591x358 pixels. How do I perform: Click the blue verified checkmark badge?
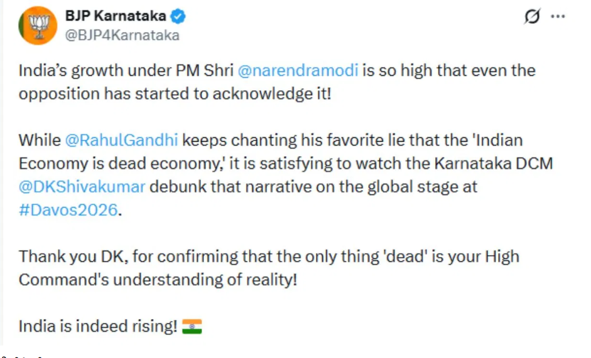point(178,16)
